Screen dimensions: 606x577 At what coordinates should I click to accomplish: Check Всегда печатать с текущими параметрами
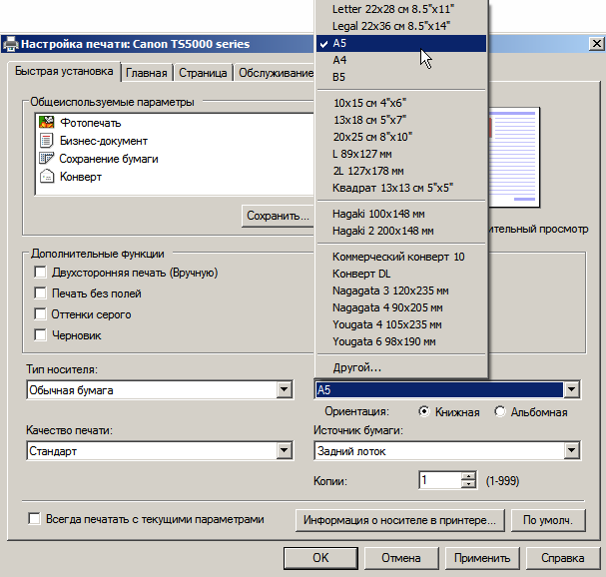point(34,519)
